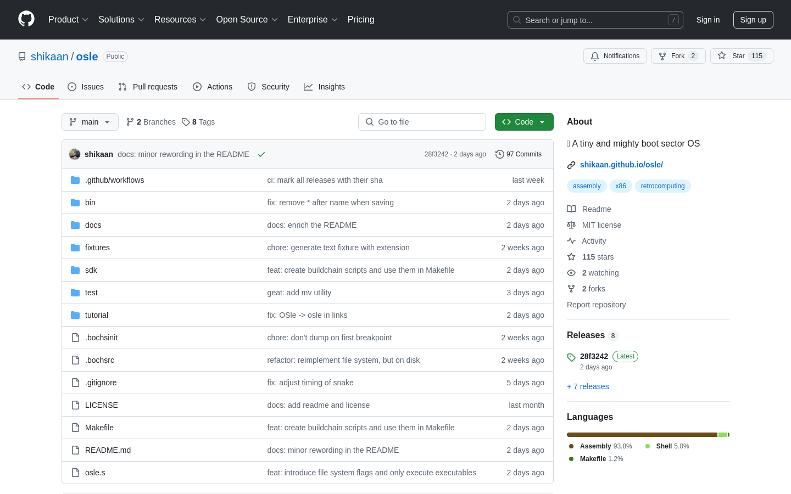Click the Sign in link

pyautogui.click(x=708, y=20)
